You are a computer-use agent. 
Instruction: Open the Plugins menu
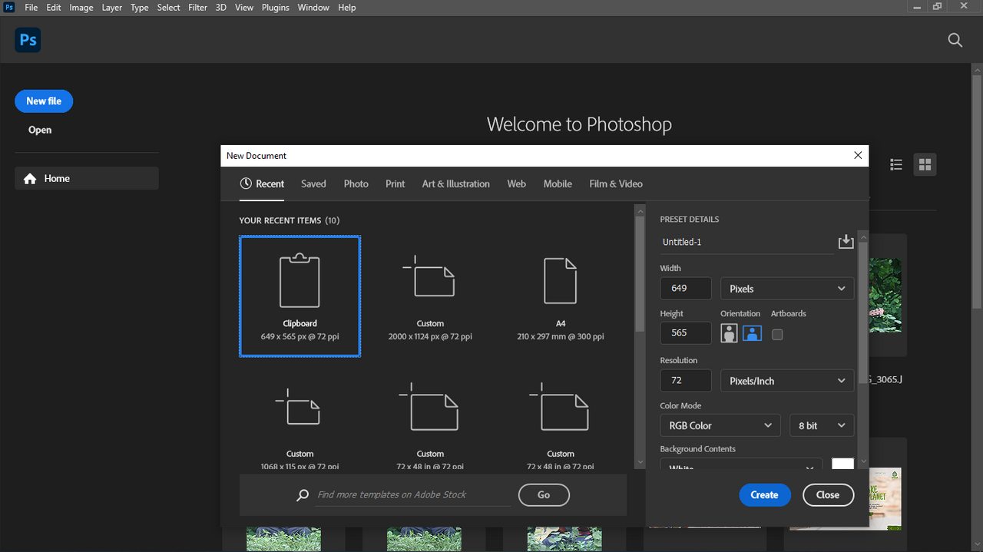click(x=276, y=7)
